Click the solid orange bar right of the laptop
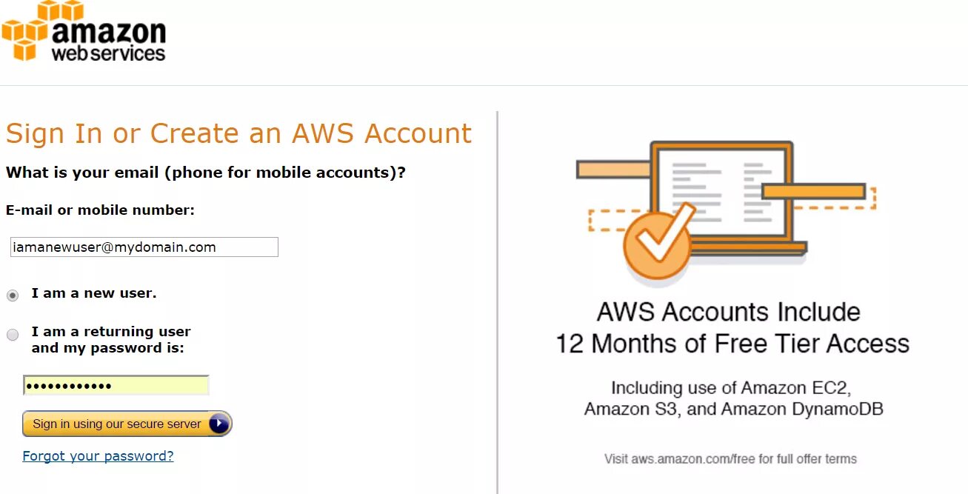The width and height of the screenshot is (968, 494). coord(813,191)
